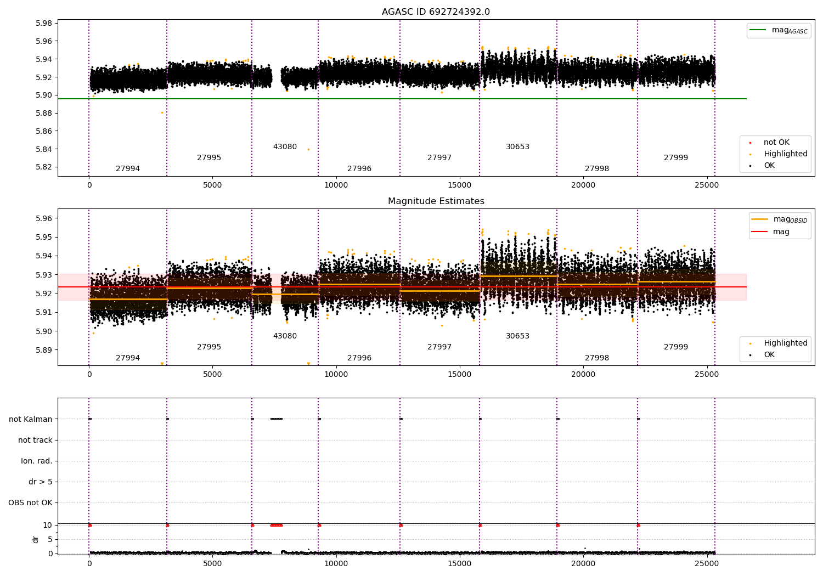The width and height of the screenshot is (823, 576).
Task: Click the 5.90 y-tick in the top panel
Action: 43,95
